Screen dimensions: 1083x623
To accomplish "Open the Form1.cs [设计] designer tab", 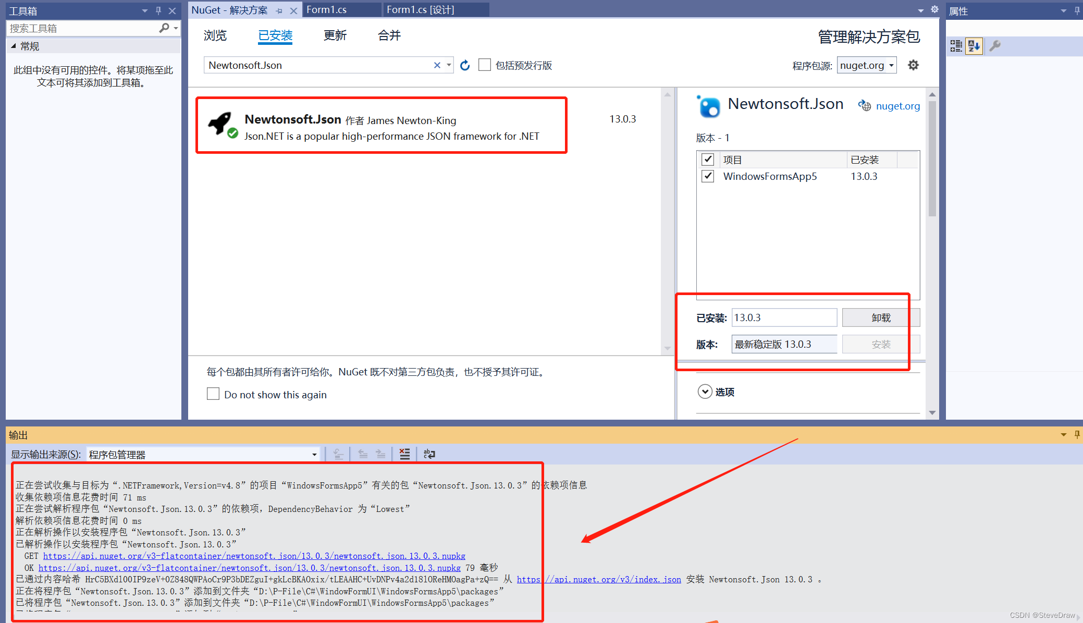I will (437, 9).
